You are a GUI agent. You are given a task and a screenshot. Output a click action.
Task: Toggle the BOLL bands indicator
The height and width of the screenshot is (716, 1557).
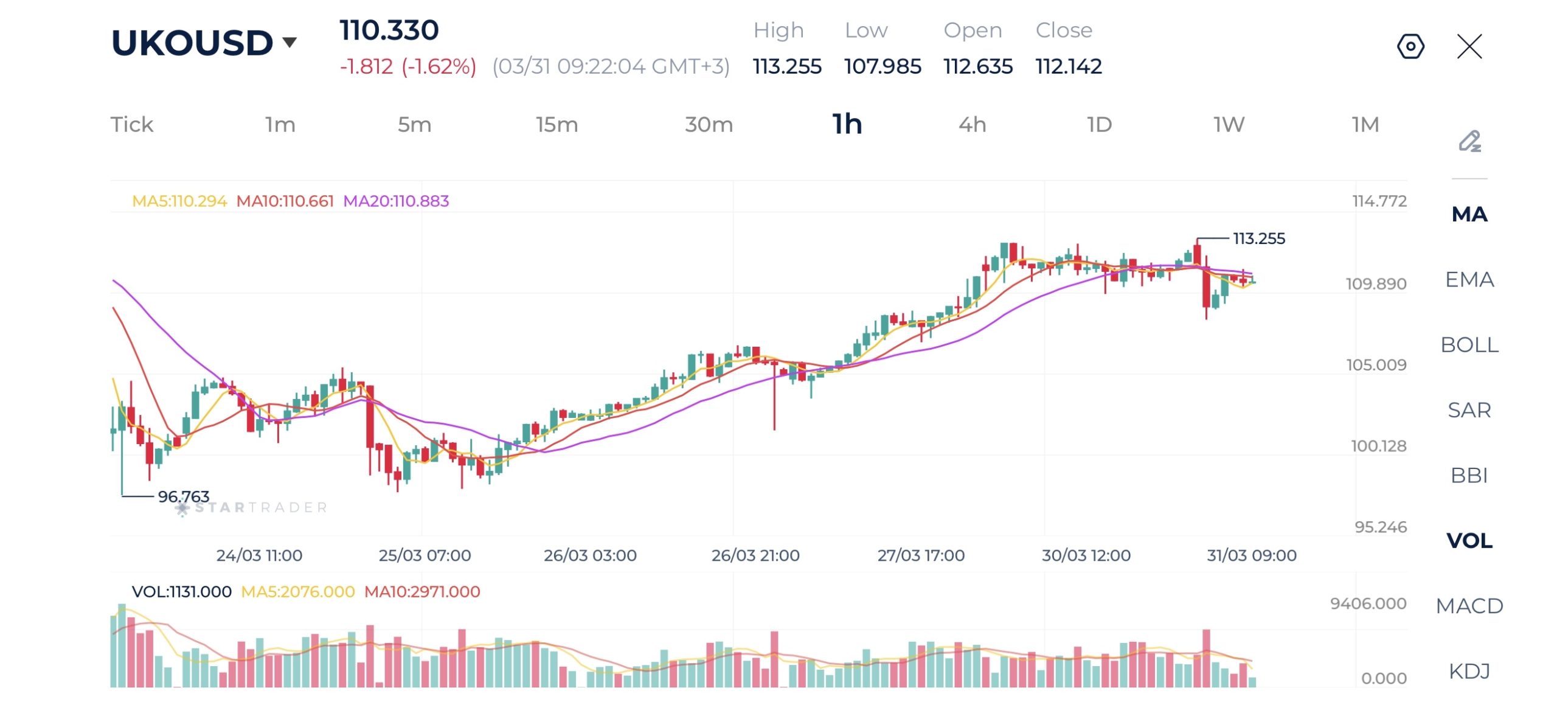1469,345
